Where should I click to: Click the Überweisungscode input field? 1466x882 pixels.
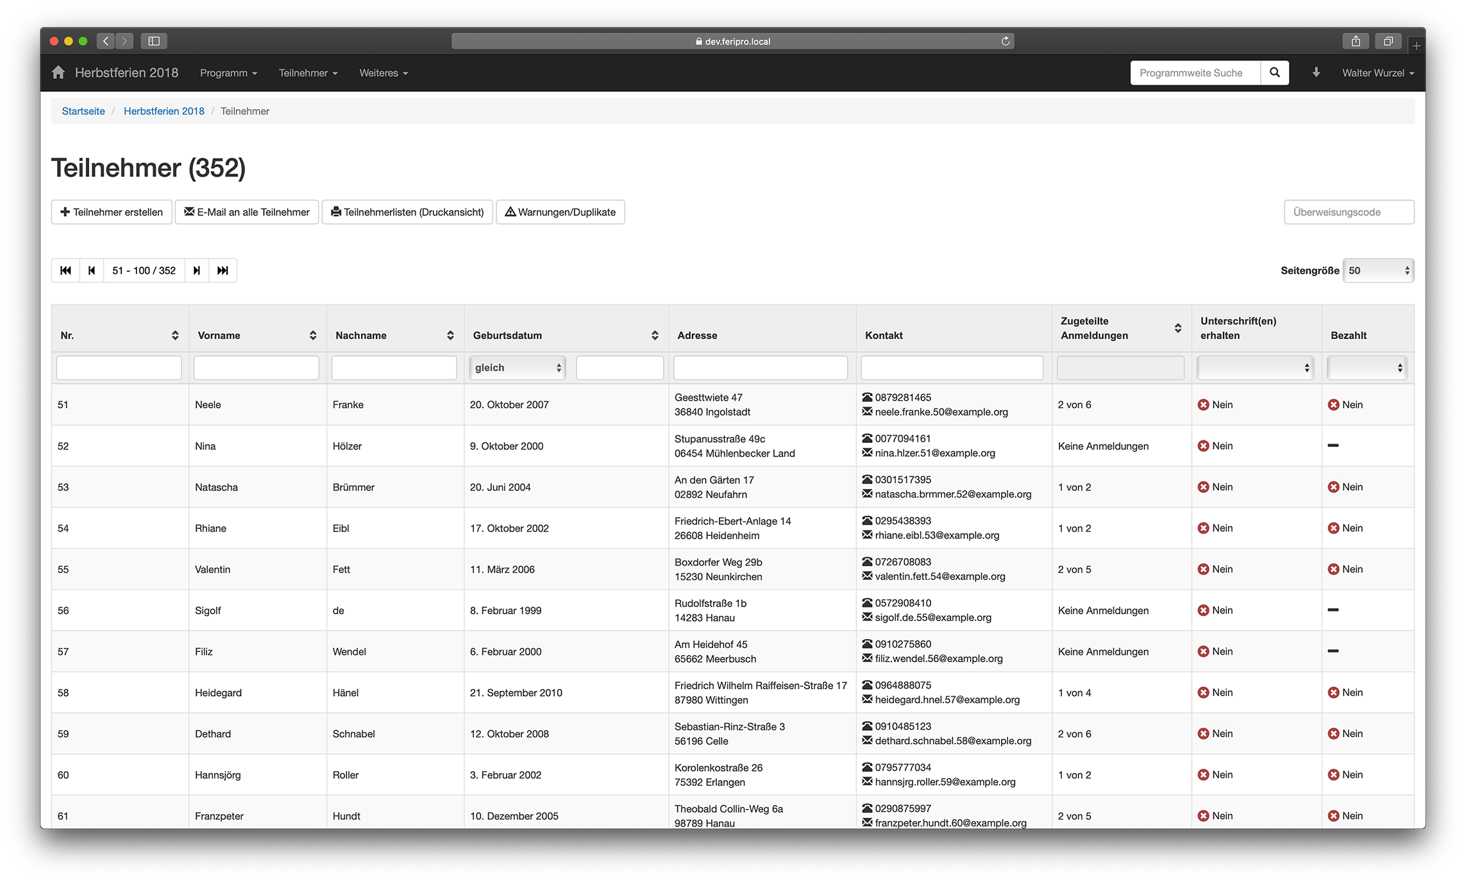(x=1349, y=212)
